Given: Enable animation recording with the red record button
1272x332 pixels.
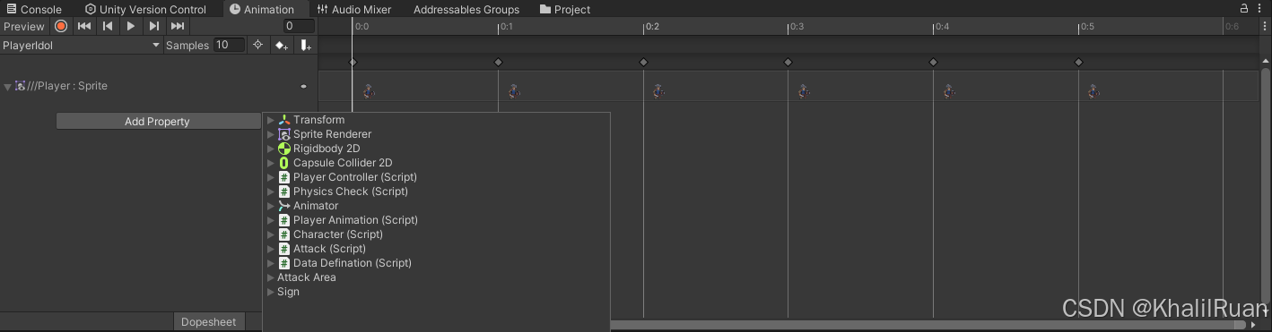Looking at the screenshot, I should [x=61, y=26].
